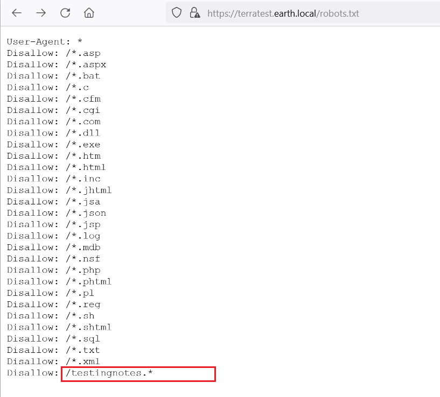This screenshot has height=397, width=440.
Task: Click the Forward navigation arrow
Action: pos(41,13)
